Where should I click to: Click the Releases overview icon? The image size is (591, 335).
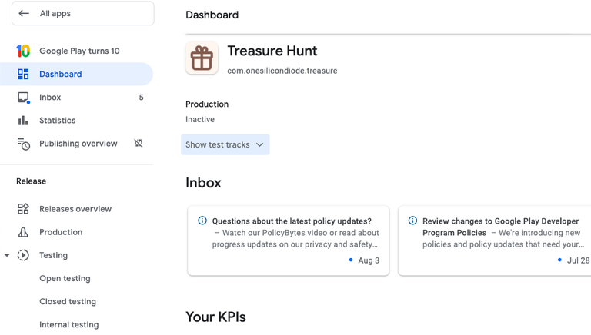pyautogui.click(x=23, y=209)
